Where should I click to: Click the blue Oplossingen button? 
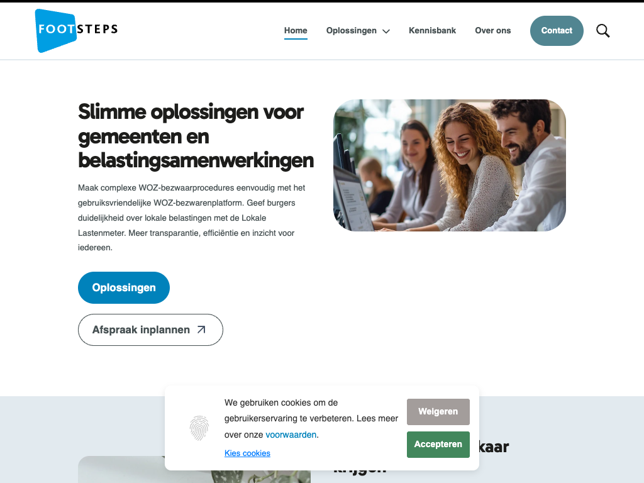click(x=124, y=287)
